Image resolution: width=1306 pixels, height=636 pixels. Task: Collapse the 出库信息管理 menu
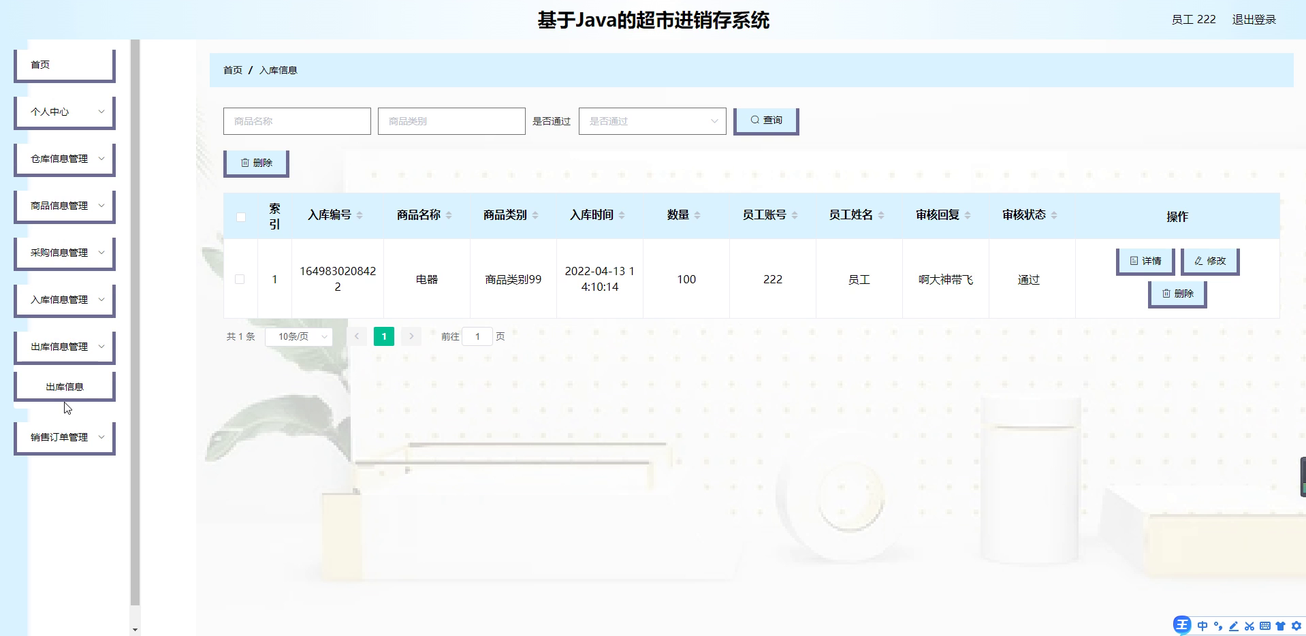(65, 347)
